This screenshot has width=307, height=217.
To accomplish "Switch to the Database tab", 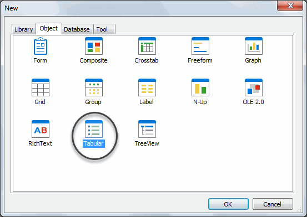I will point(77,29).
